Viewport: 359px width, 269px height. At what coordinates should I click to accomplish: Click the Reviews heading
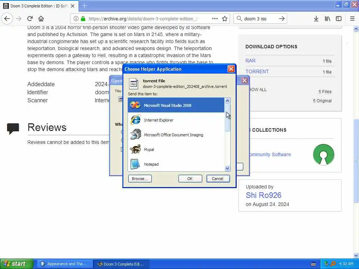[47, 127]
